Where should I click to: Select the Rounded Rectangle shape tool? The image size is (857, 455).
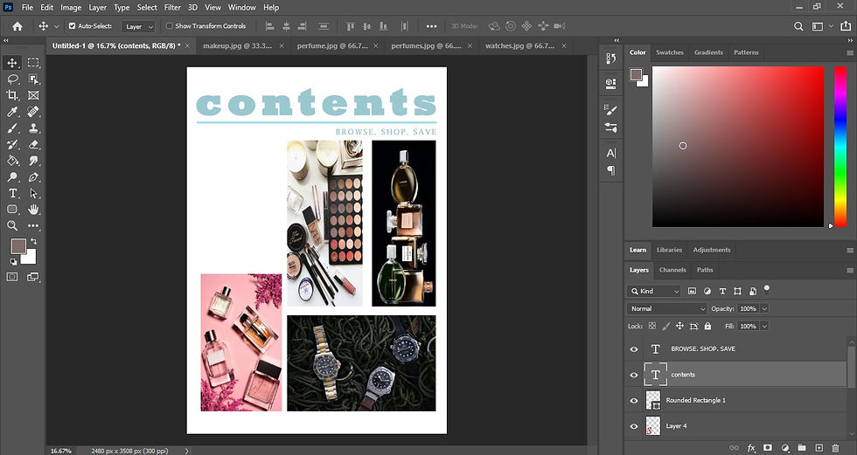coord(12,210)
